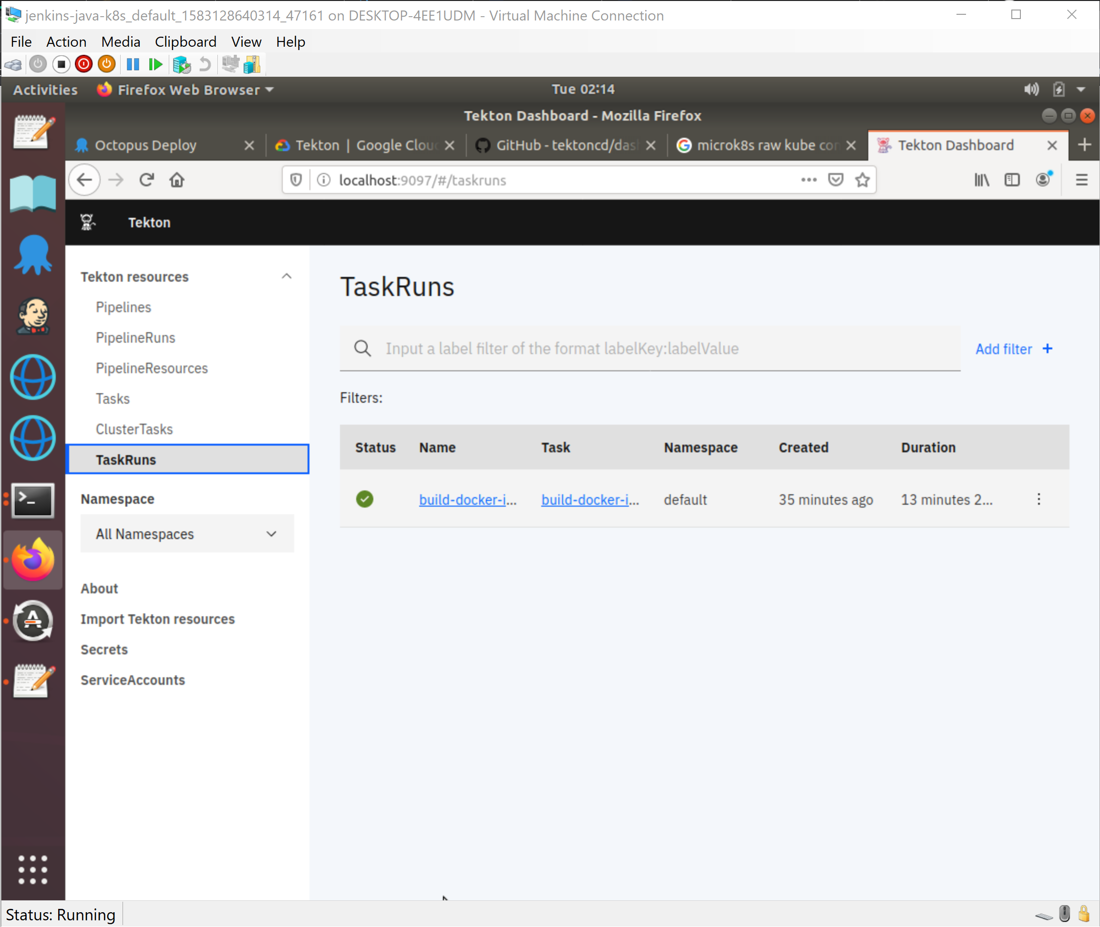The width and height of the screenshot is (1100, 927).
Task: Bookmark this page with star icon
Action: click(x=863, y=180)
